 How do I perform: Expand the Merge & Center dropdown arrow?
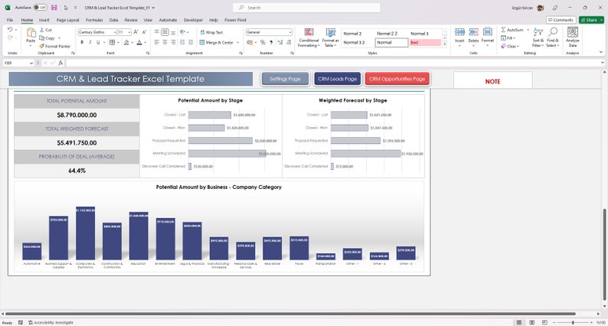tap(237, 43)
